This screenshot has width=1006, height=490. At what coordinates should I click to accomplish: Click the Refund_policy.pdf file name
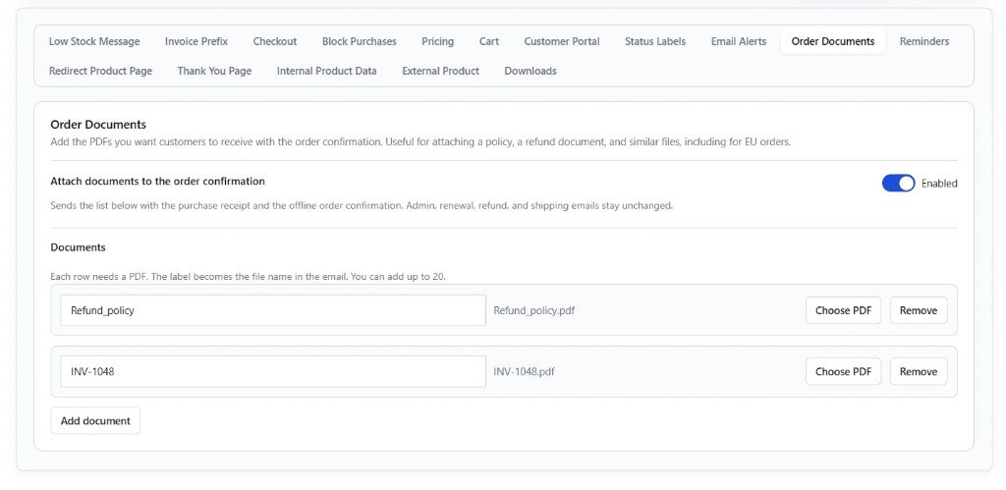[533, 310]
